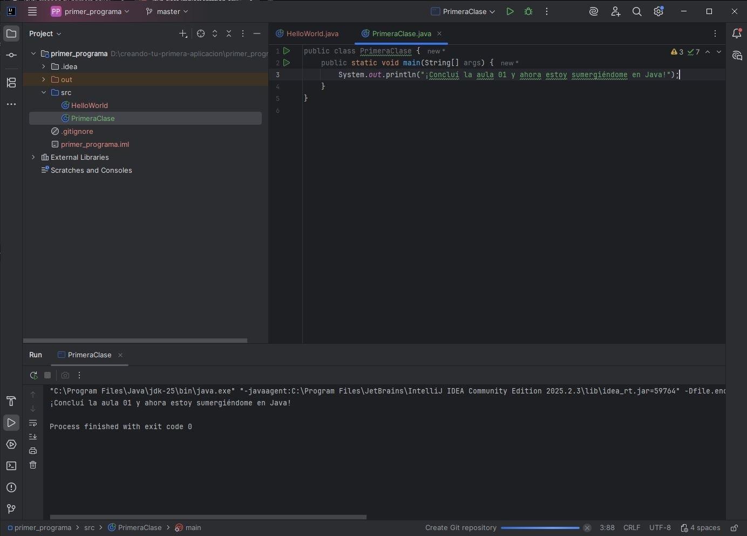Open the Problems tool window
747x536 pixels.
[11, 487]
